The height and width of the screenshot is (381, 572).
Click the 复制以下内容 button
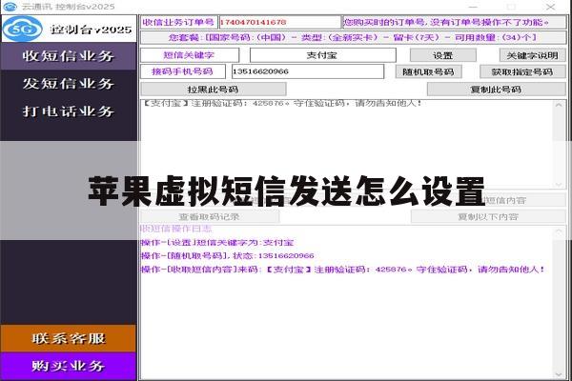pos(488,217)
